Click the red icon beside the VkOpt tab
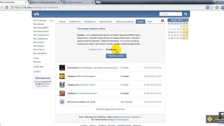The height and width of the screenshot is (126, 224). pos(162,21)
